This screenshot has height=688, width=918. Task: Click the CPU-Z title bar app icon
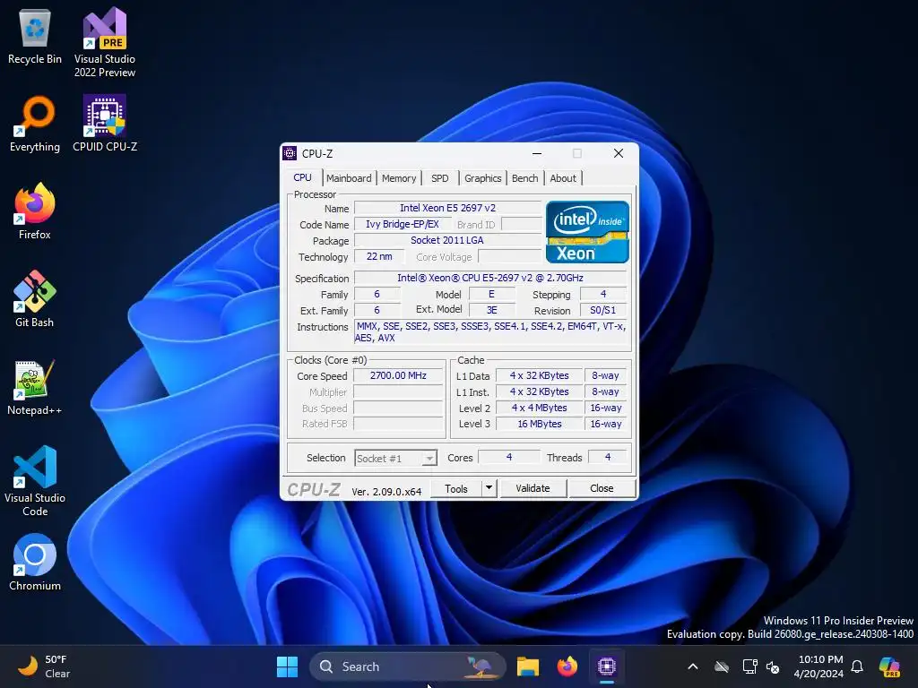[x=290, y=153]
